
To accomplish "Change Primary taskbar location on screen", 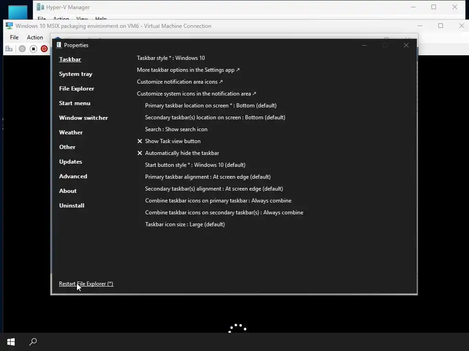I will [x=211, y=106].
